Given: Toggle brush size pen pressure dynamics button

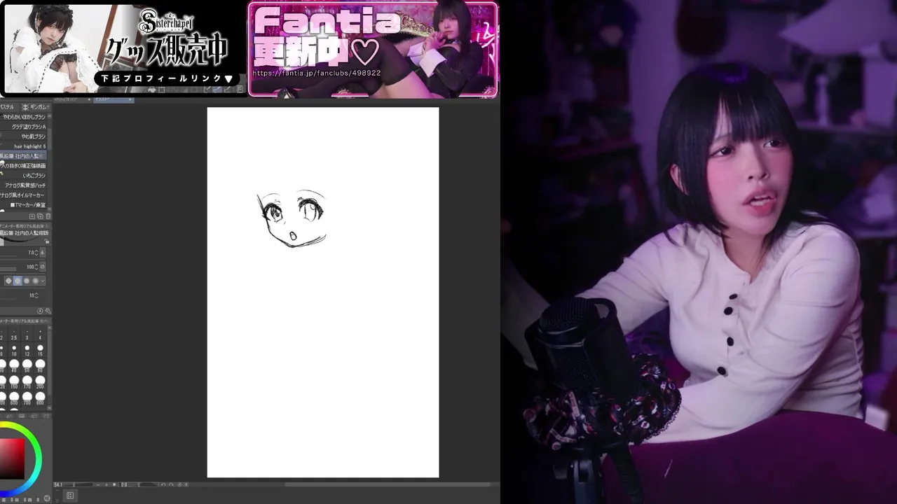Looking at the screenshot, I should point(43,252).
